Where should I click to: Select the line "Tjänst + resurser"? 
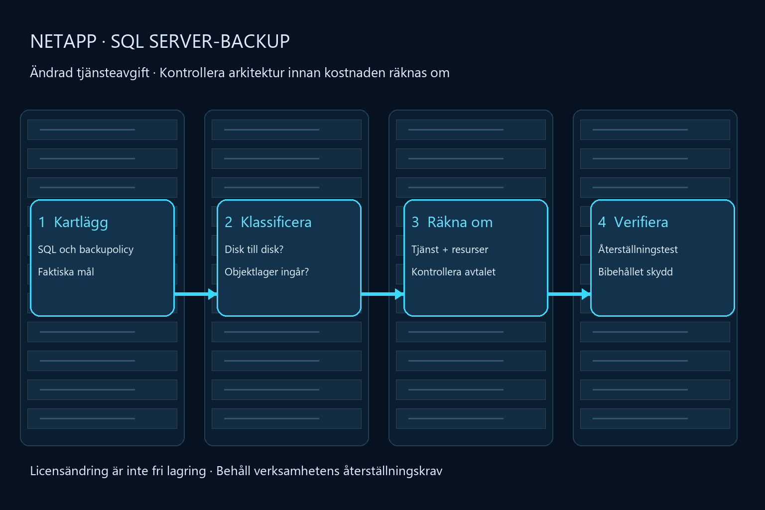pyautogui.click(x=450, y=250)
